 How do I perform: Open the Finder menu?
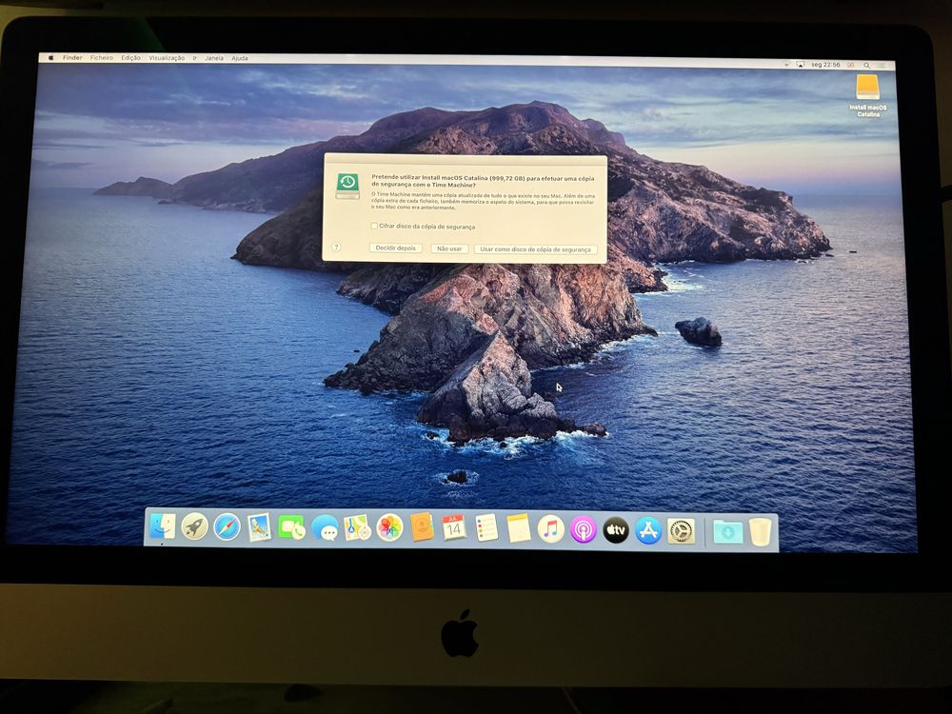coord(72,58)
